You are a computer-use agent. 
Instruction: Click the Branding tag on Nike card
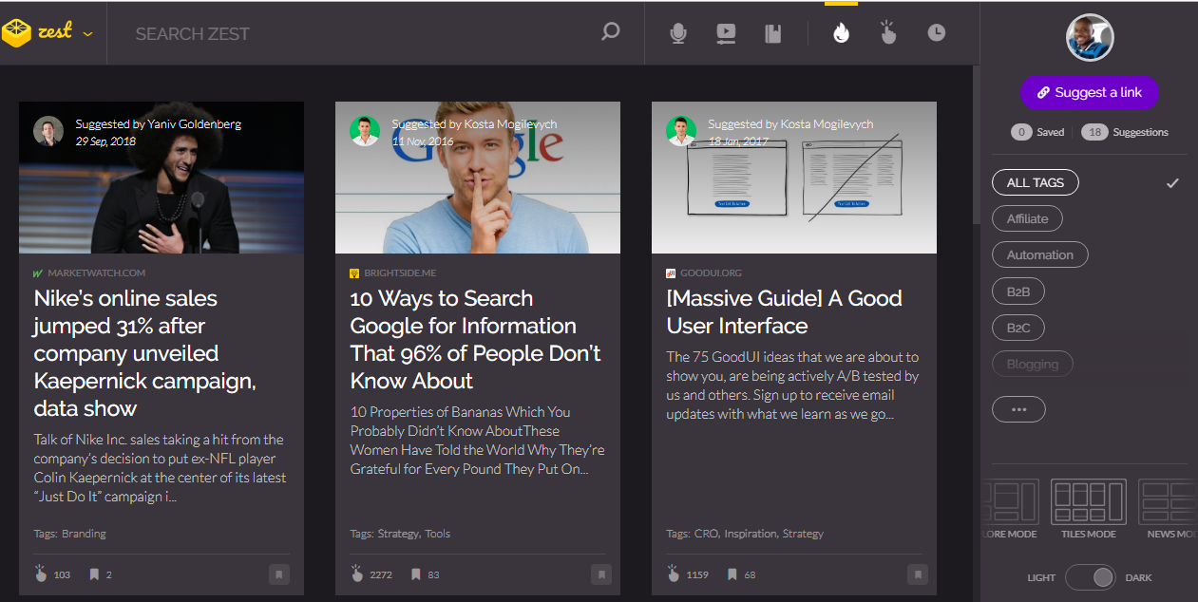(x=84, y=534)
